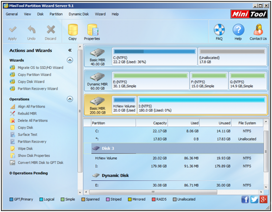Click the Apply checkmark icon
This screenshot has height=212, width=272.
[x=13, y=30]
